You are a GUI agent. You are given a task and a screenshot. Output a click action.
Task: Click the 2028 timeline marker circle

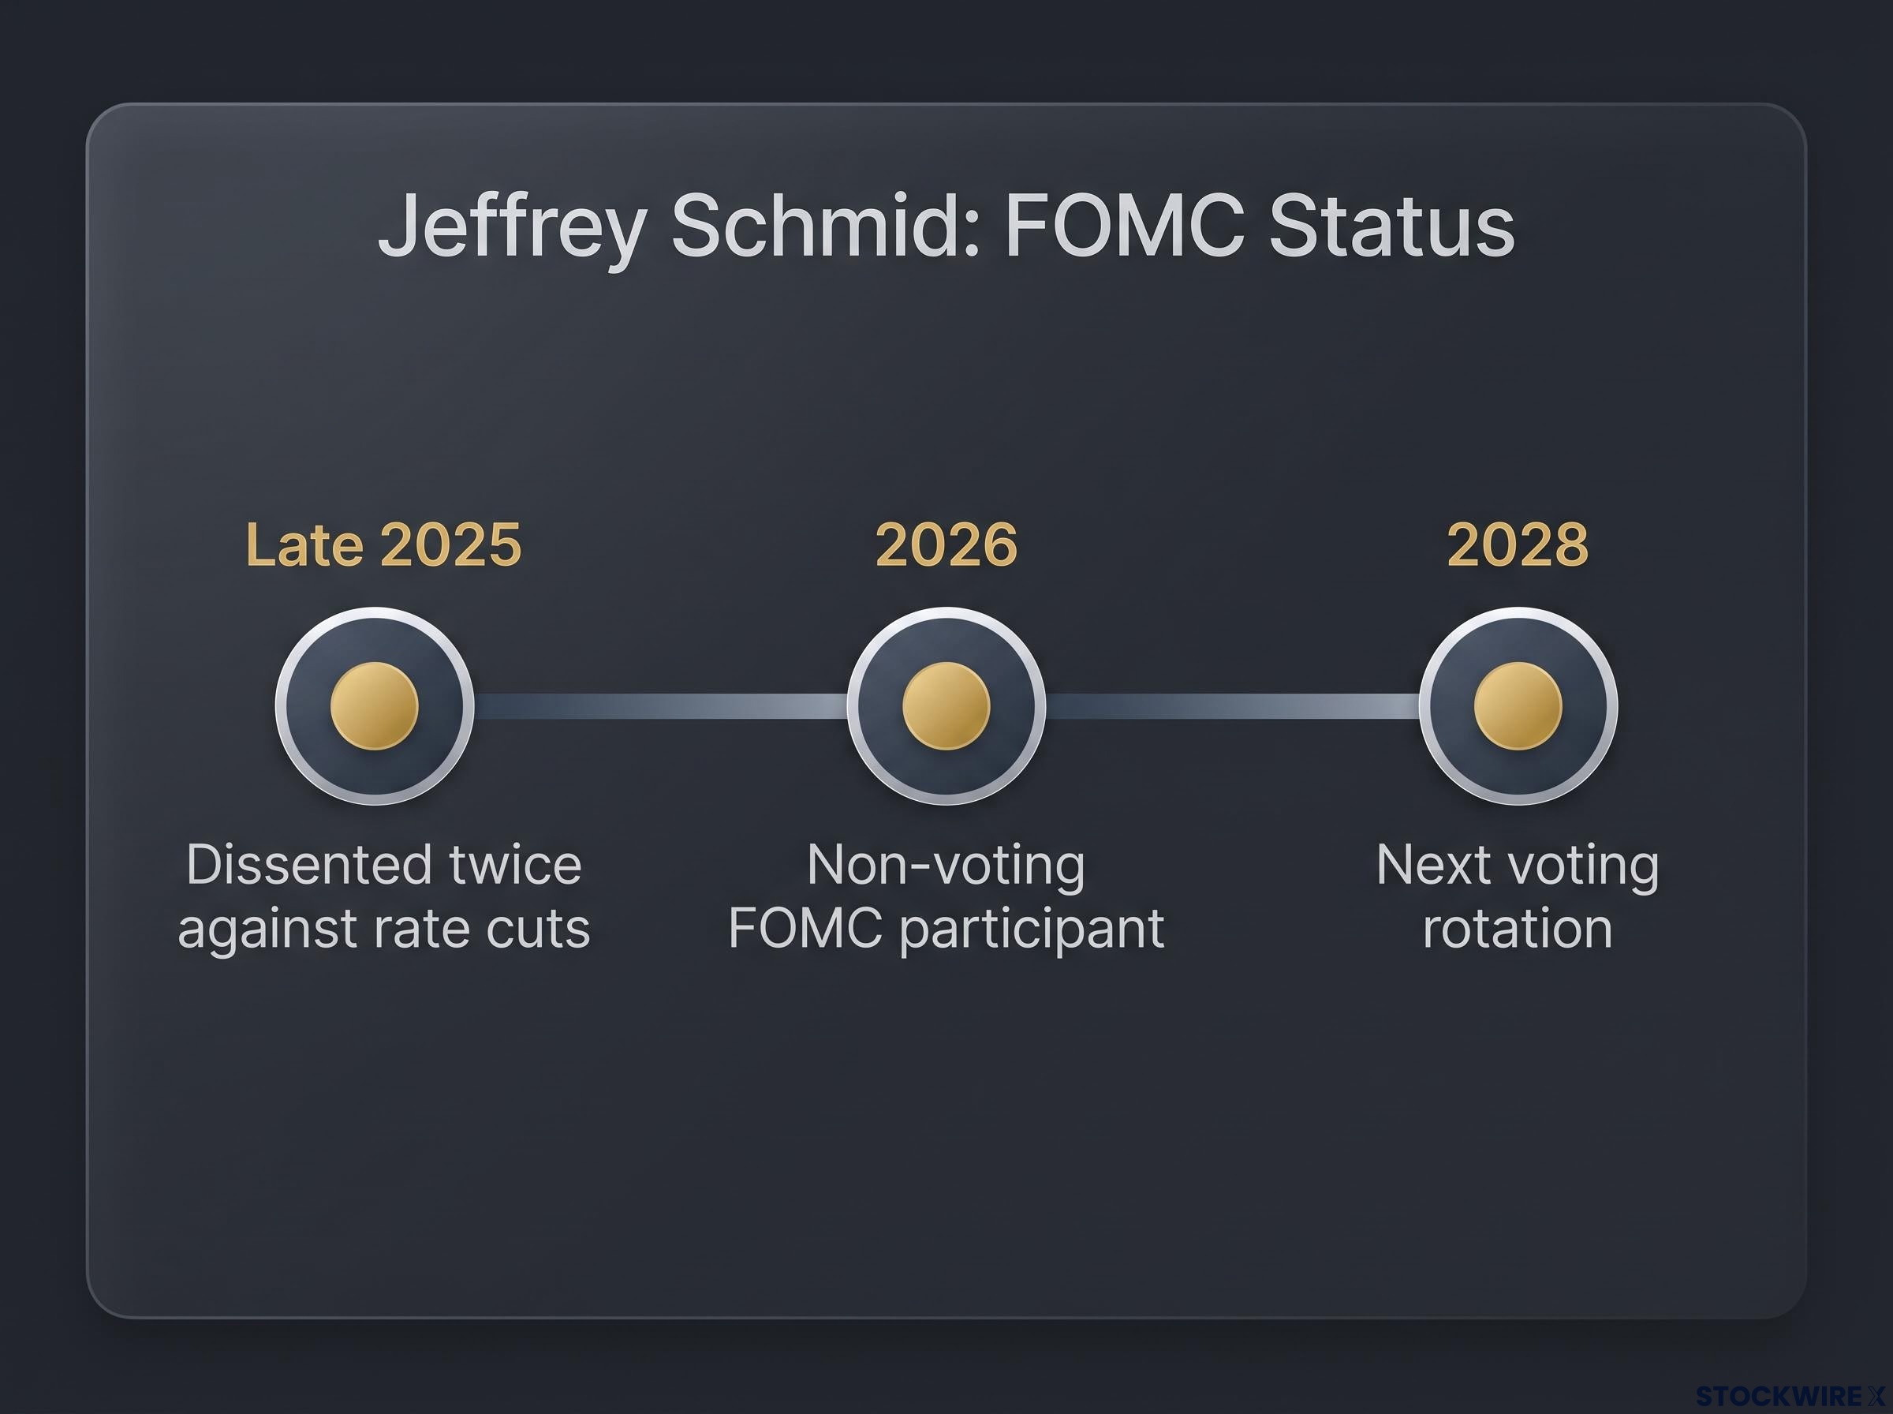[x=1518, y=706]
